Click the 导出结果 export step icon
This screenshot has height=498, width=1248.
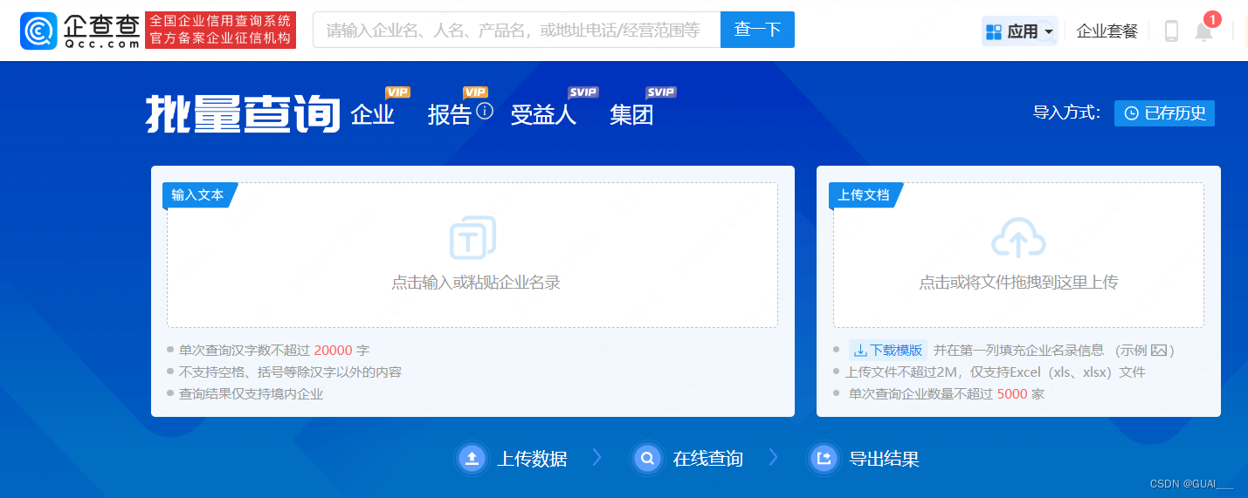click(824, 458)
